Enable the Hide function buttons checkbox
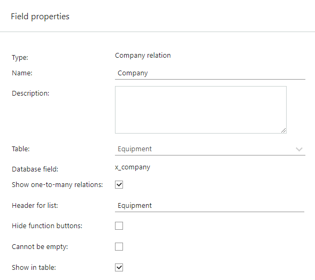Image resolution: width=315 pixels, height=280 pixels. pos(119,226)
